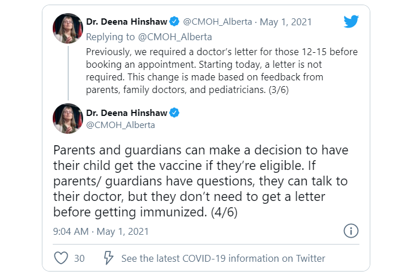Open the tweet info circle icon
The height and width of the screenshot is (279, 411).
(351, 231)
